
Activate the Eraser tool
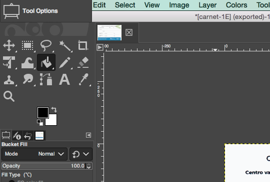(x=83, y=62)
